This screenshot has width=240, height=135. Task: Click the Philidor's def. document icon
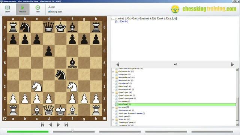[117, 87]
